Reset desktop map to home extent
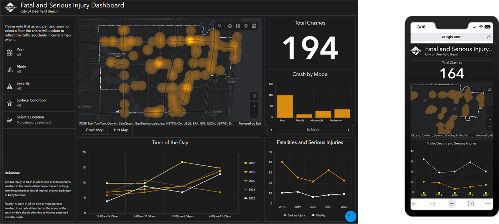The height and width of the screenshot is (224, 499). coord(230,26)
